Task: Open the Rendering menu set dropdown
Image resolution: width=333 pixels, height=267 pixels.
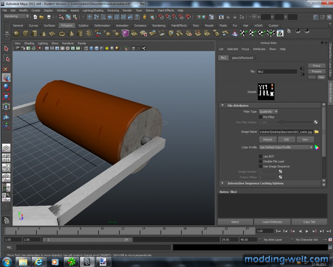Action: (x=16, y=16)
